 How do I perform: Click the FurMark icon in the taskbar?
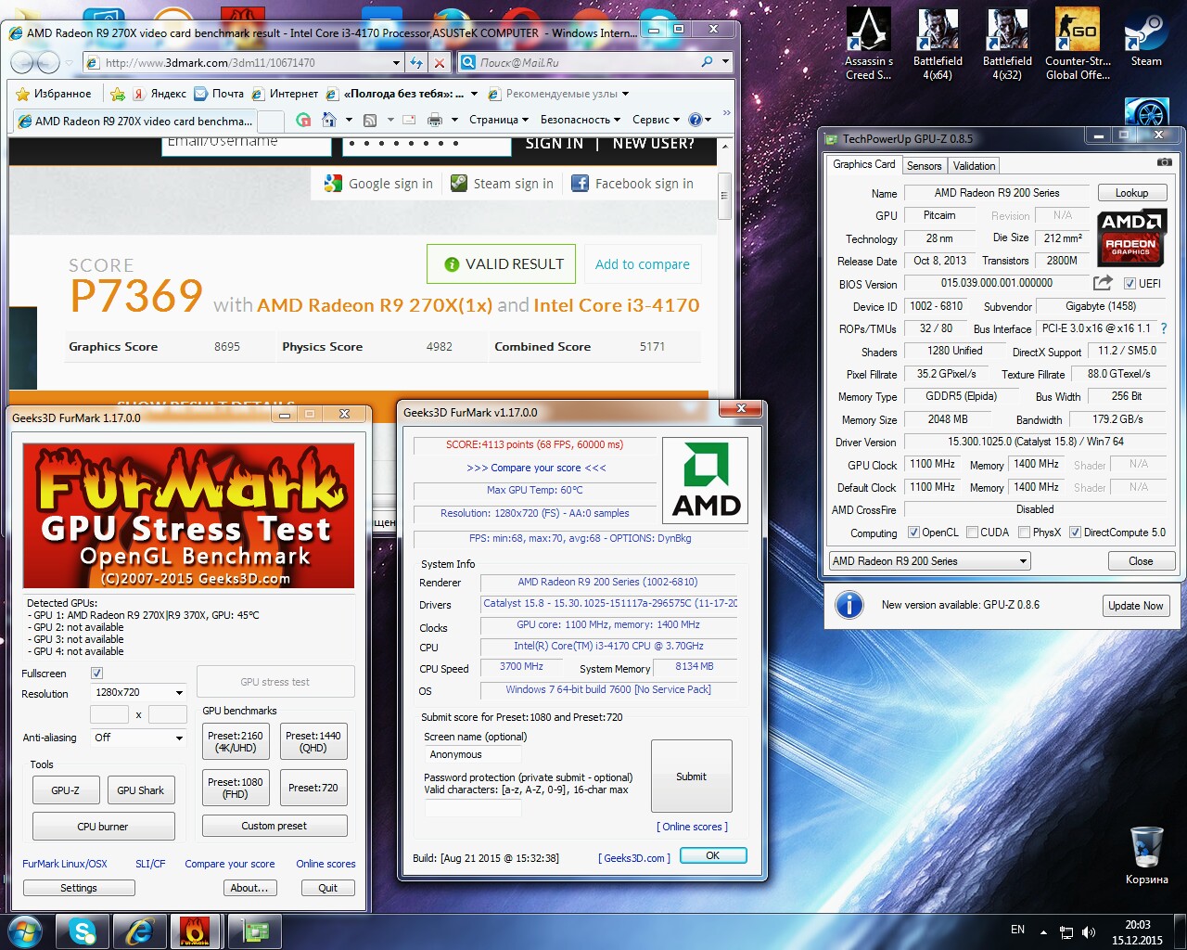coord(195,931)
